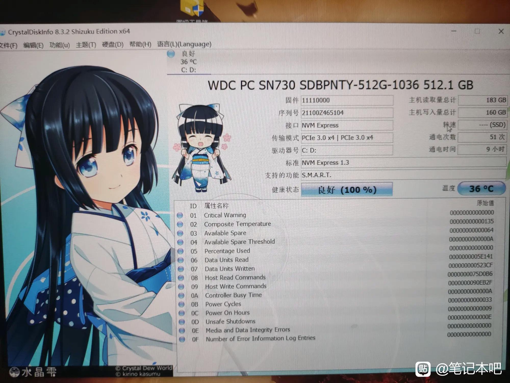Image resolution: width=510 pixels, height=383 pixels.
Task: Click the status orb for Percentage Used
Action: 181,251
